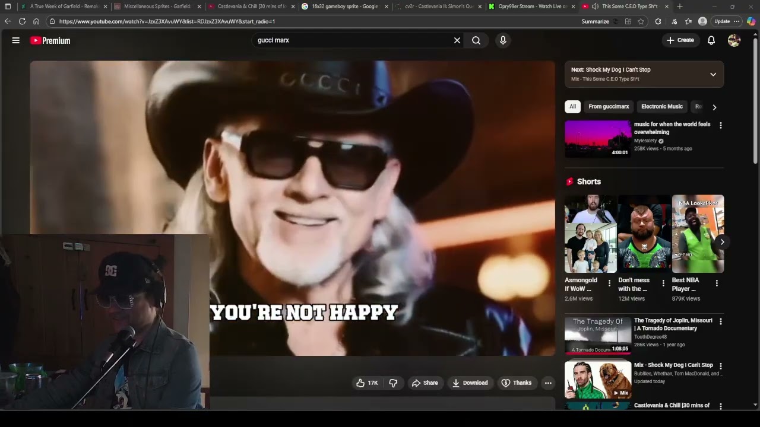Image resolution: width=760 pixels, height=427 pixels.
Task: Add this page to favorites star
Action: click(641, 21)
